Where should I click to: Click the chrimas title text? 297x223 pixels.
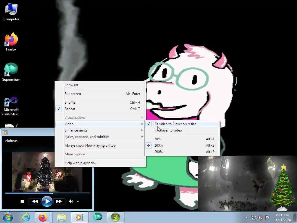pyautogui.click(x=11, y=141)
